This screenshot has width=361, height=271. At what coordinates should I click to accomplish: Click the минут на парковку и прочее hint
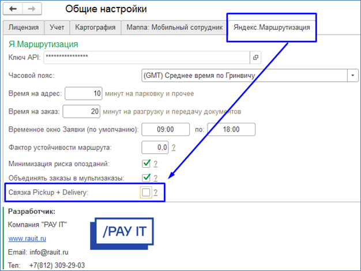149,94
